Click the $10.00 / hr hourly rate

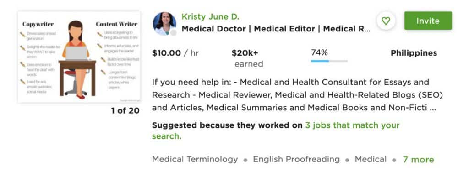tap(175, 53)
